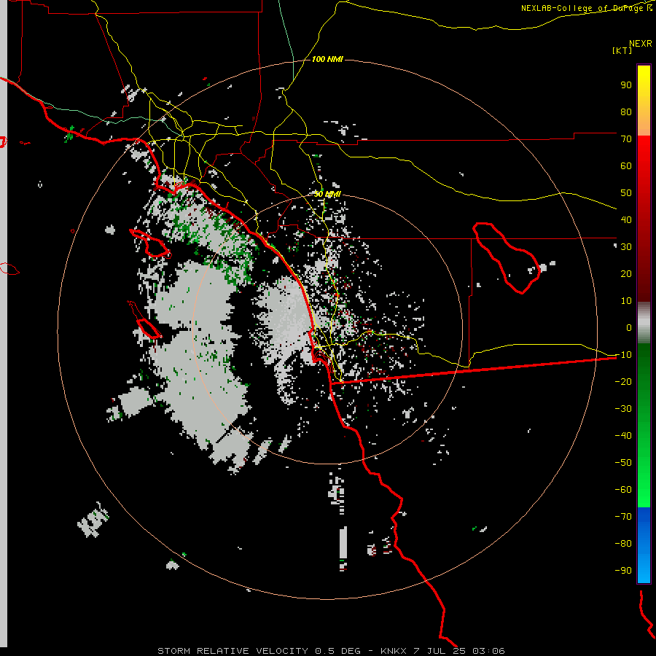Click the -90 knot scale value
The image size is (656, 656).
pos(623,571)
